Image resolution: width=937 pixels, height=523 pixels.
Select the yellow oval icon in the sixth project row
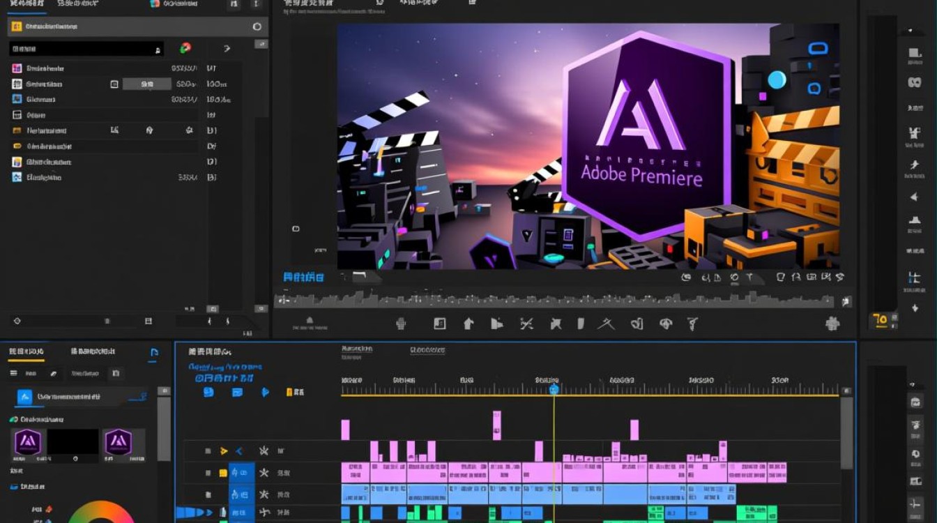17,146
